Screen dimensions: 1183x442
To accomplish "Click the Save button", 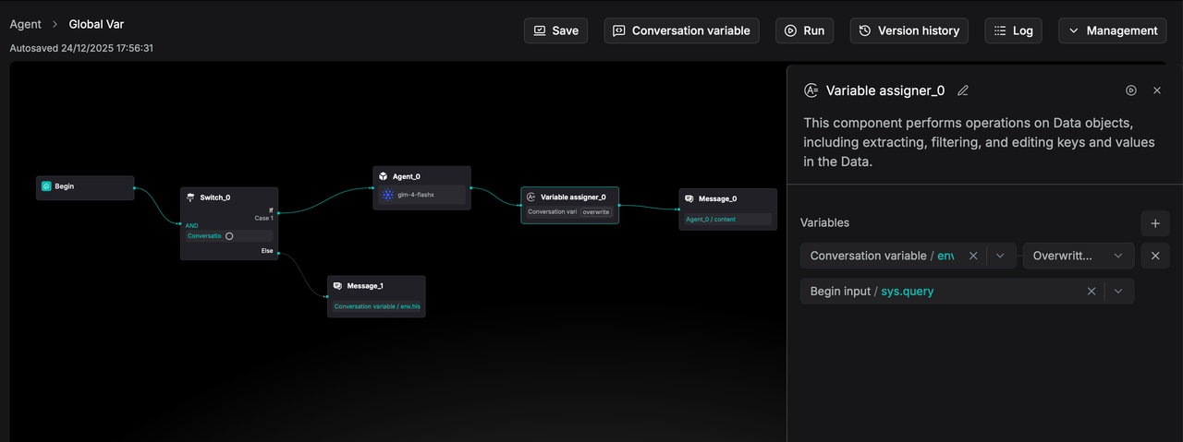I will tap(555, 30).
